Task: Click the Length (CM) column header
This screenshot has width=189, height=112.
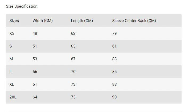Action: [82, 21]
